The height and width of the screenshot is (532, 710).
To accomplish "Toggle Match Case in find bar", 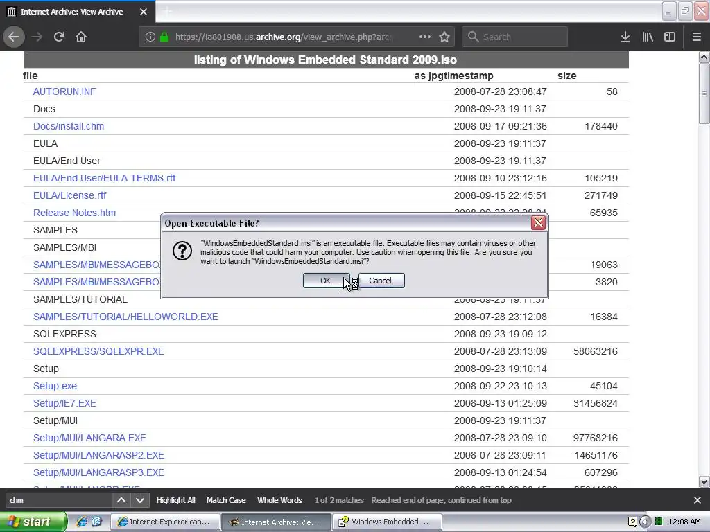I will coord(226,500).
